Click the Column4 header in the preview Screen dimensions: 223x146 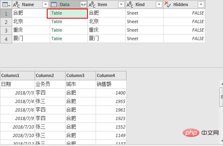[x=111, y=75]
